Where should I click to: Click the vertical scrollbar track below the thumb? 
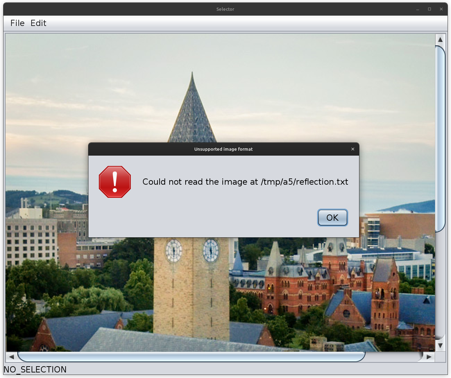pos(440,284)
